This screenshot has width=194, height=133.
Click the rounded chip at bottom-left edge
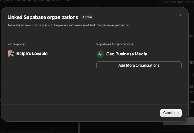pos(2,132)
